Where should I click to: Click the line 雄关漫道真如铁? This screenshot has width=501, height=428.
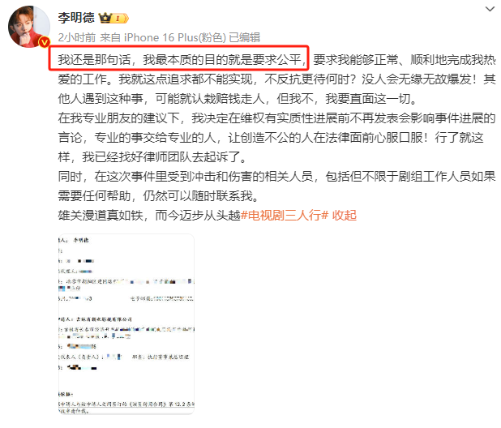[x=149, y=216]
